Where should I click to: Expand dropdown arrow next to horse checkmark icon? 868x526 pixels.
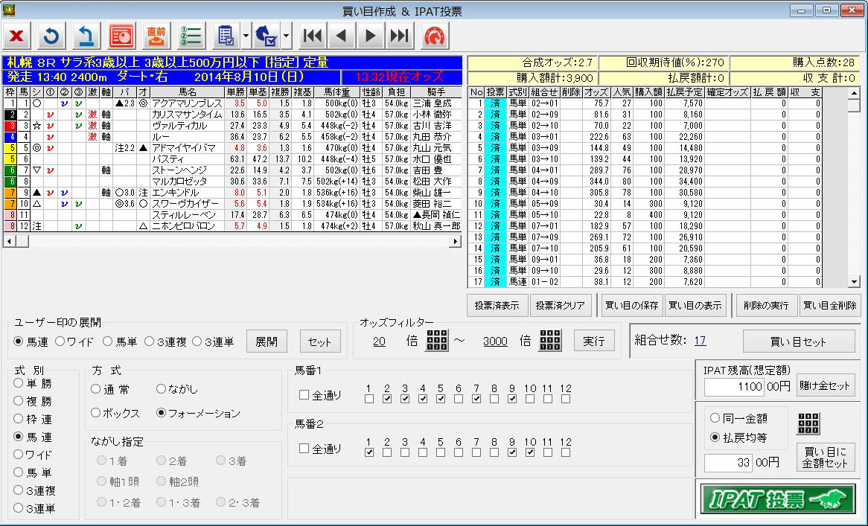[x=286, y=36]
